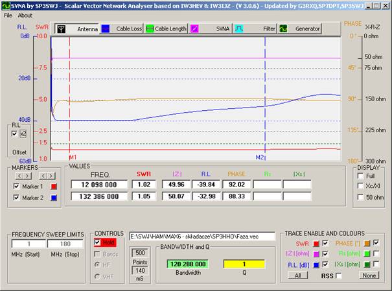Click Marker 2 blue colour swatch

coord(54,198)
